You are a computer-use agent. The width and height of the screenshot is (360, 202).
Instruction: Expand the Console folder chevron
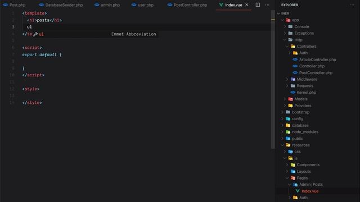[x=285, y=26]
